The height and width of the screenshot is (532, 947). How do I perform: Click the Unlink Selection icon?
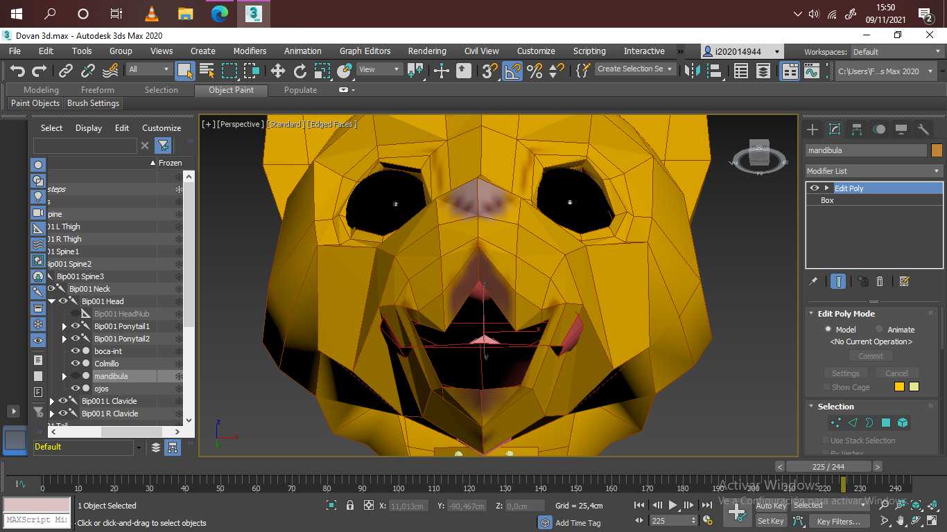click(88, 70)
